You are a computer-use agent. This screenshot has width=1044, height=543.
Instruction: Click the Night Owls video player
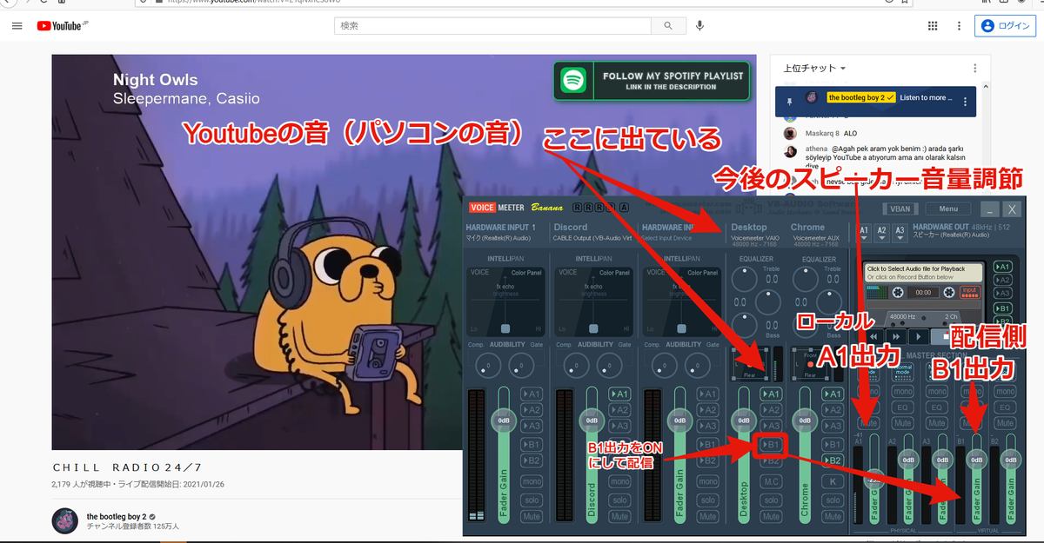click(x=405, y=252)
